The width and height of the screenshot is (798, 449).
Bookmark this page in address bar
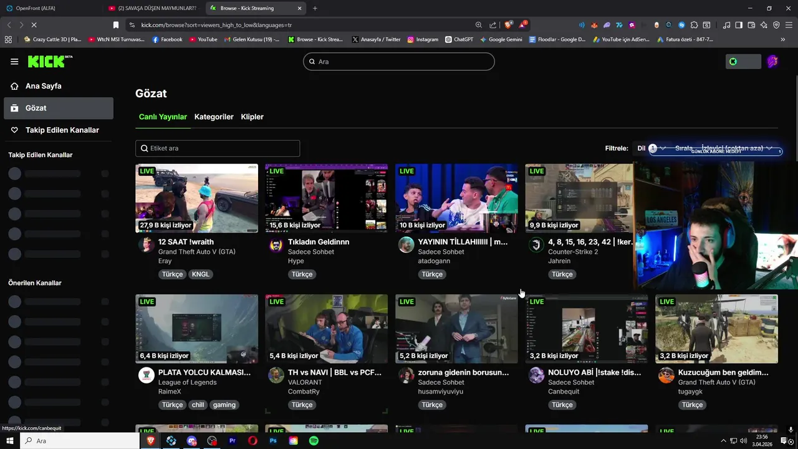116,25
